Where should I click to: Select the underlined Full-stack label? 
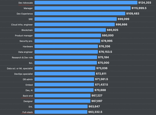(x=27, y=112)
